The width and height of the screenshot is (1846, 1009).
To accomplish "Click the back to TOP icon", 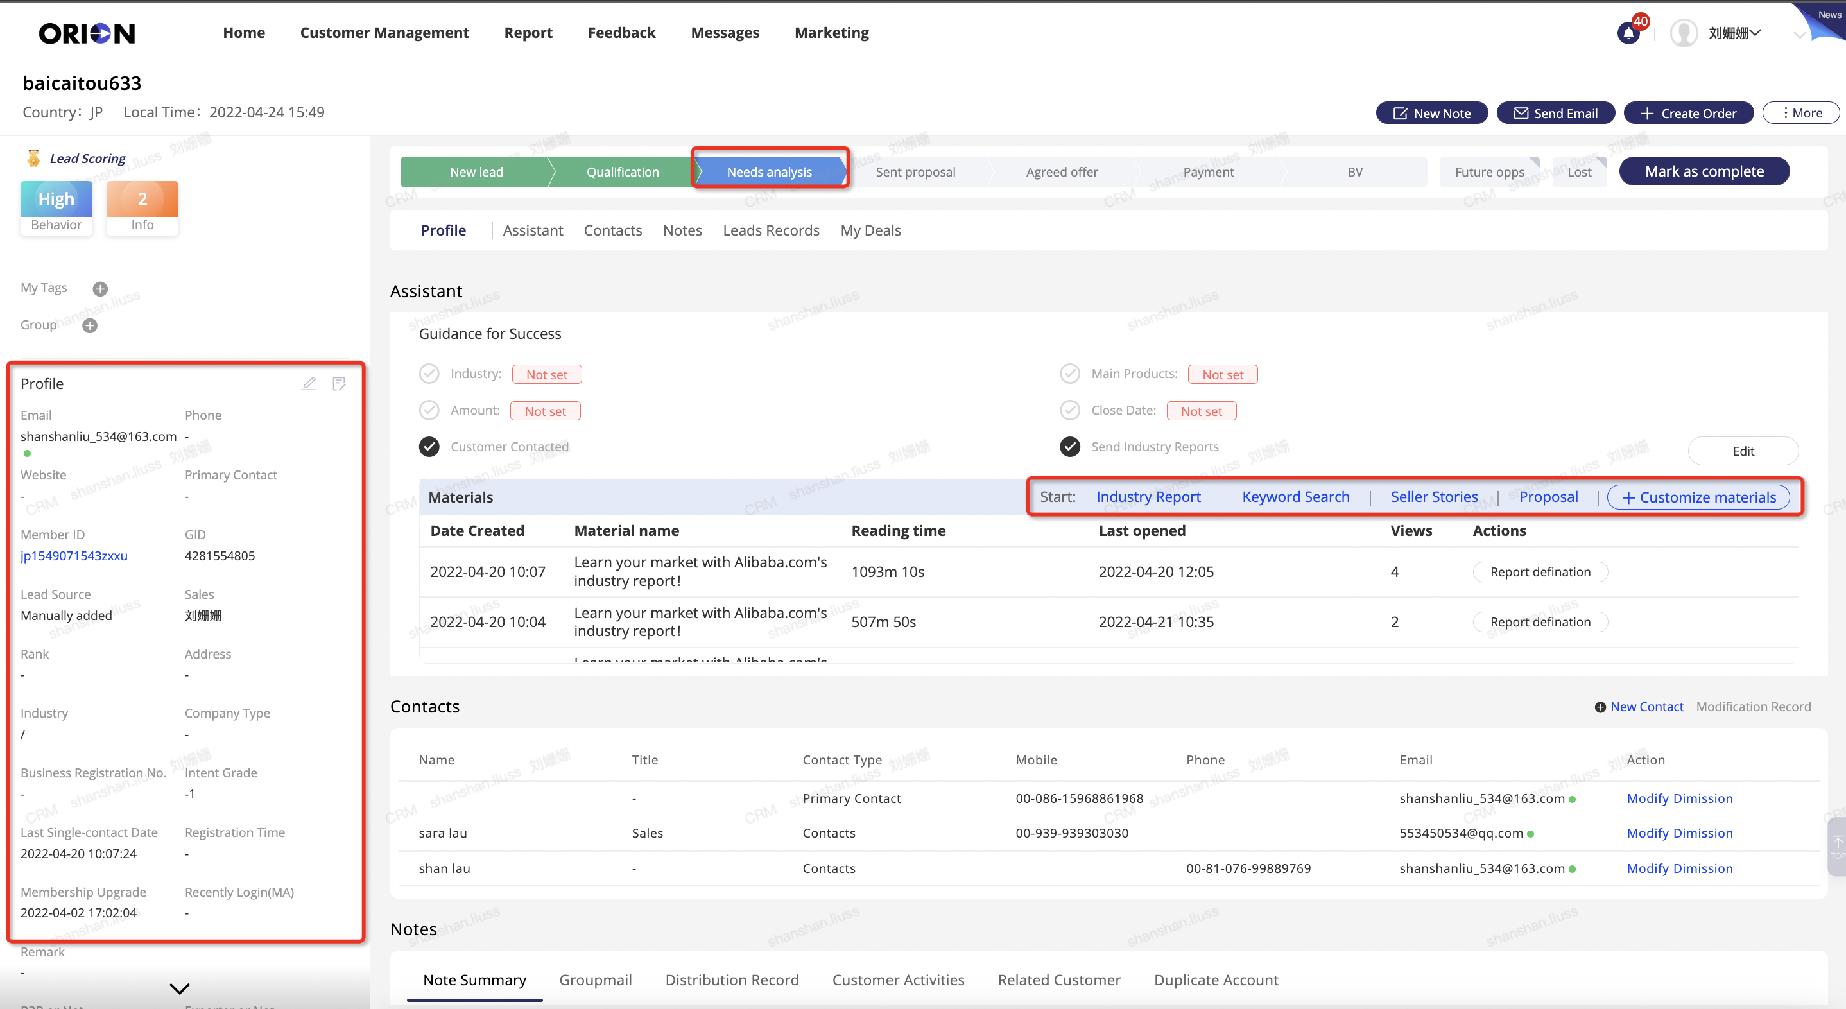I will click(x=1836, y=847).
